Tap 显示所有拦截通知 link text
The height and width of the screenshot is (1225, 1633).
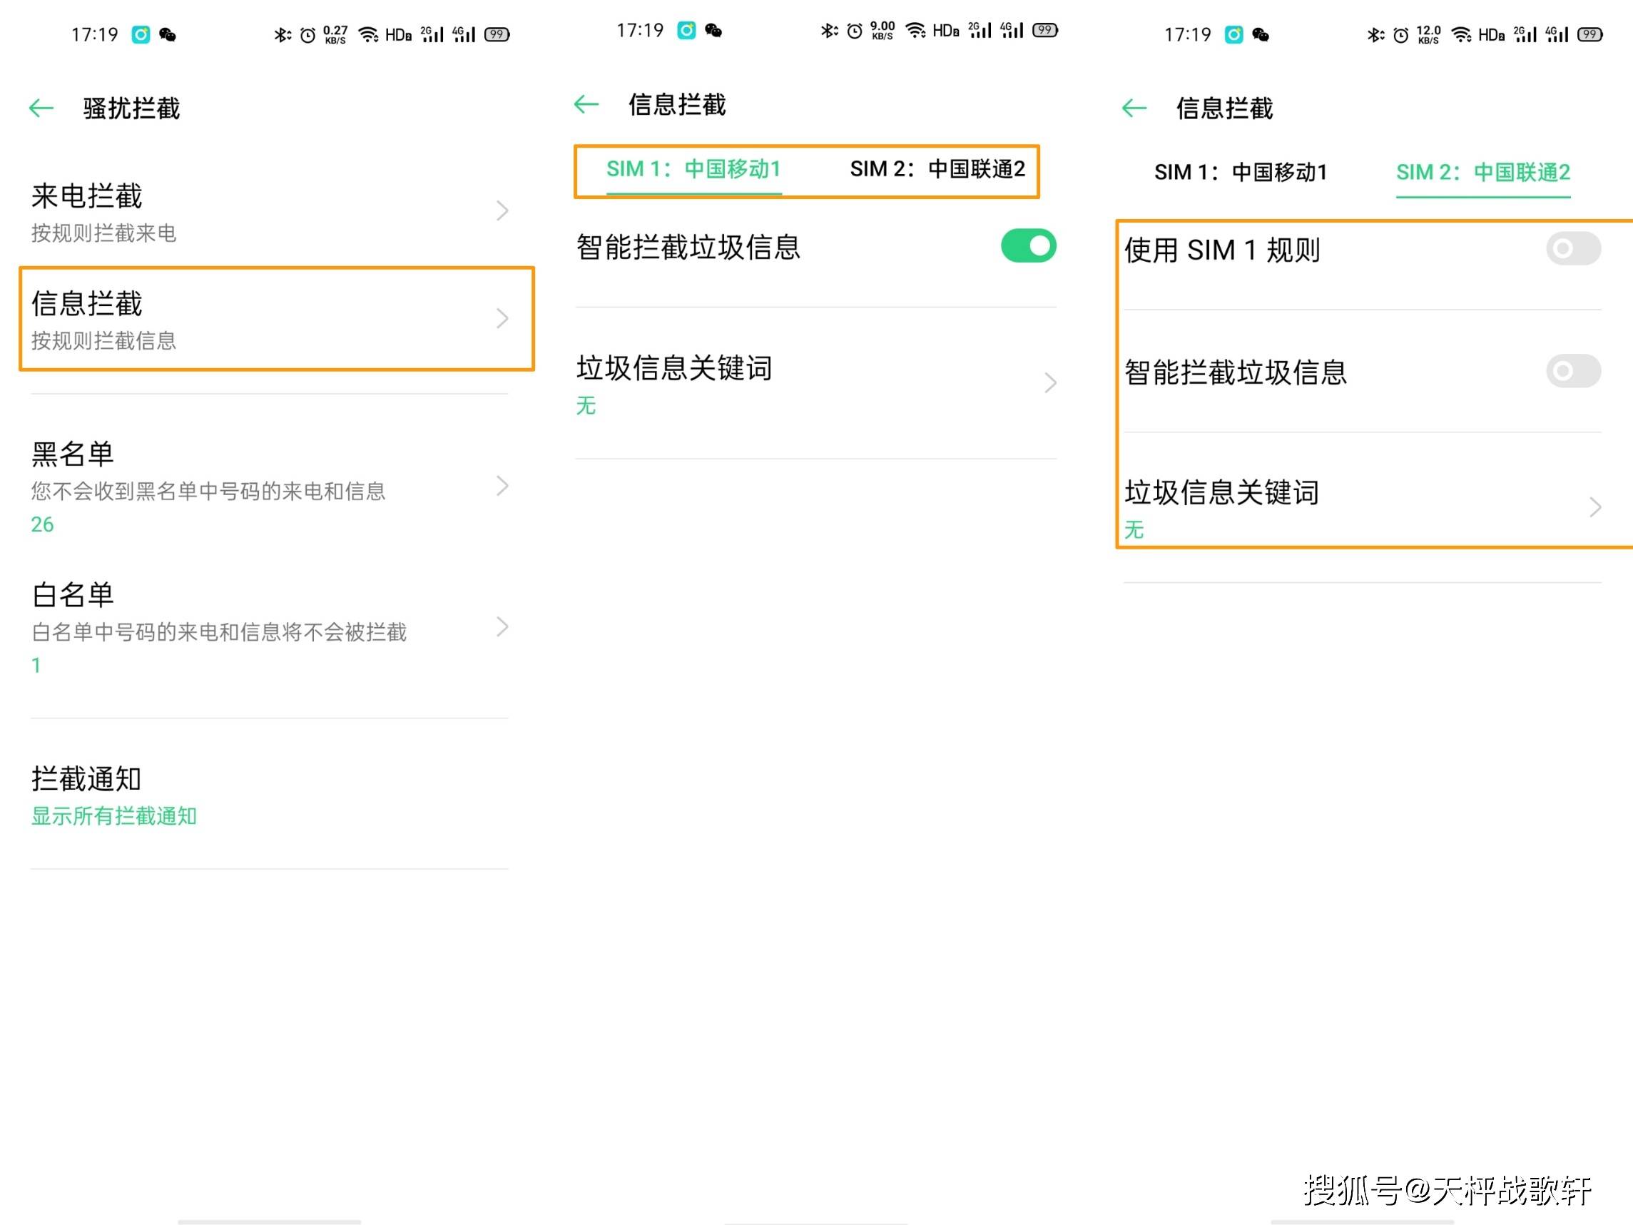113,816
